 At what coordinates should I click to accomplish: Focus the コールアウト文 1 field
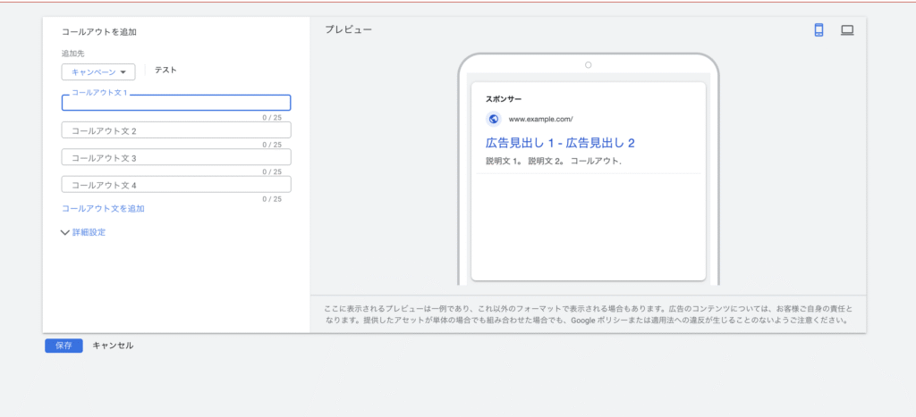[176, 104]
